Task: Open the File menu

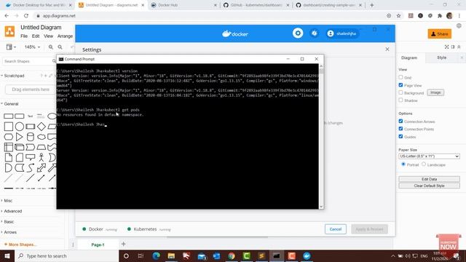Action: 24,36
